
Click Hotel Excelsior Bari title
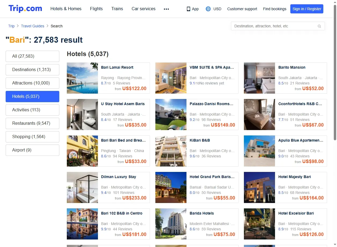(x=296, y=213)
